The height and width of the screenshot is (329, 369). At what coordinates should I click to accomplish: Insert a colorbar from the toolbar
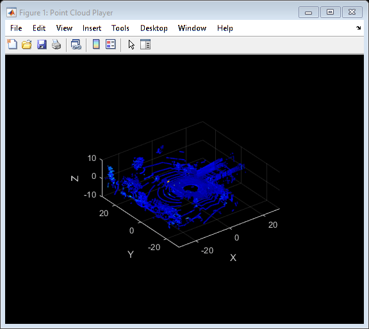click(96, 44)
